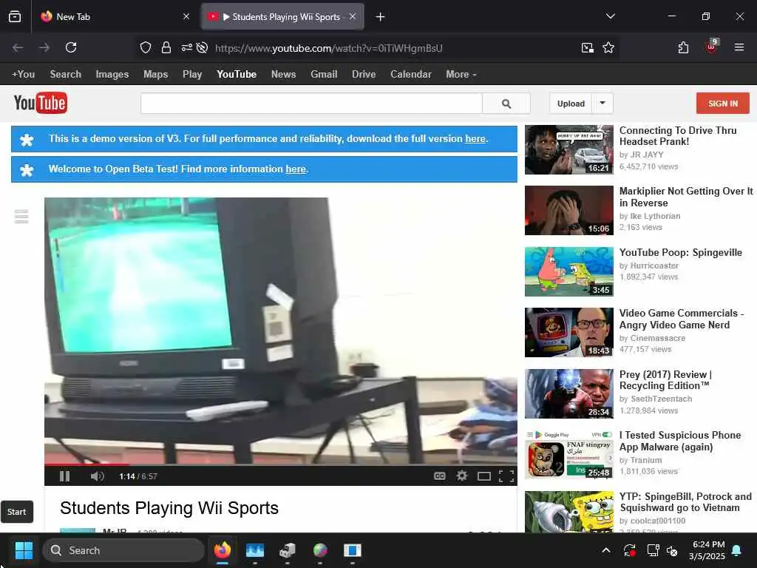The height and width of the screenshot is (568, 757).
Task: Open the video settings gear
Action: [462, 476]
